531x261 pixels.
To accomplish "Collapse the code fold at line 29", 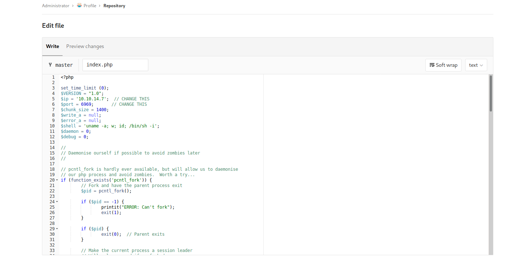I will click(57, 229).
